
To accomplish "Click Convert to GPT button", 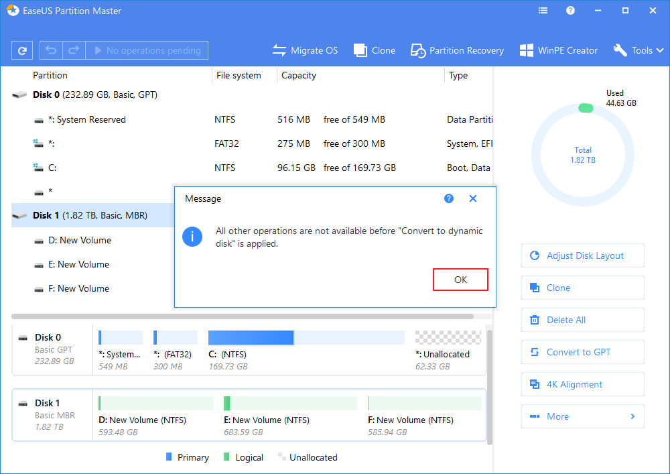I will pyautogui.click(x=582, y=352).
